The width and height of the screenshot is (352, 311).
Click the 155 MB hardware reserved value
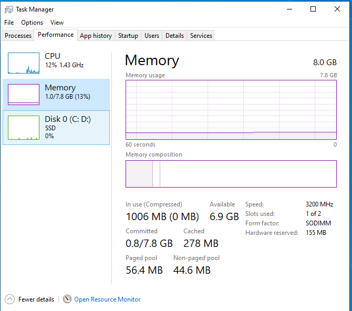316,232
